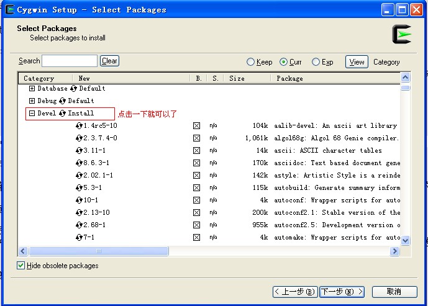Select the Curr radio button
The height and width of the screenshot is (306, 428).
point(284,62)
